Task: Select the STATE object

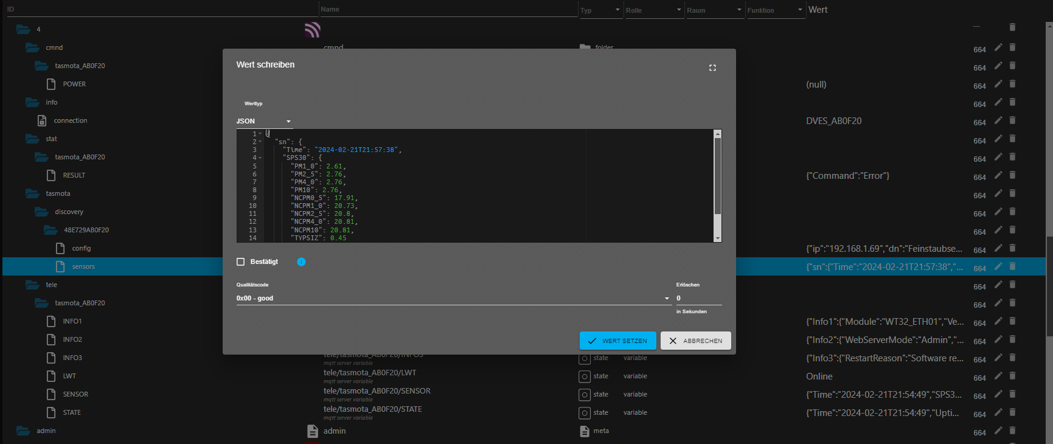Action: (72, 412)
